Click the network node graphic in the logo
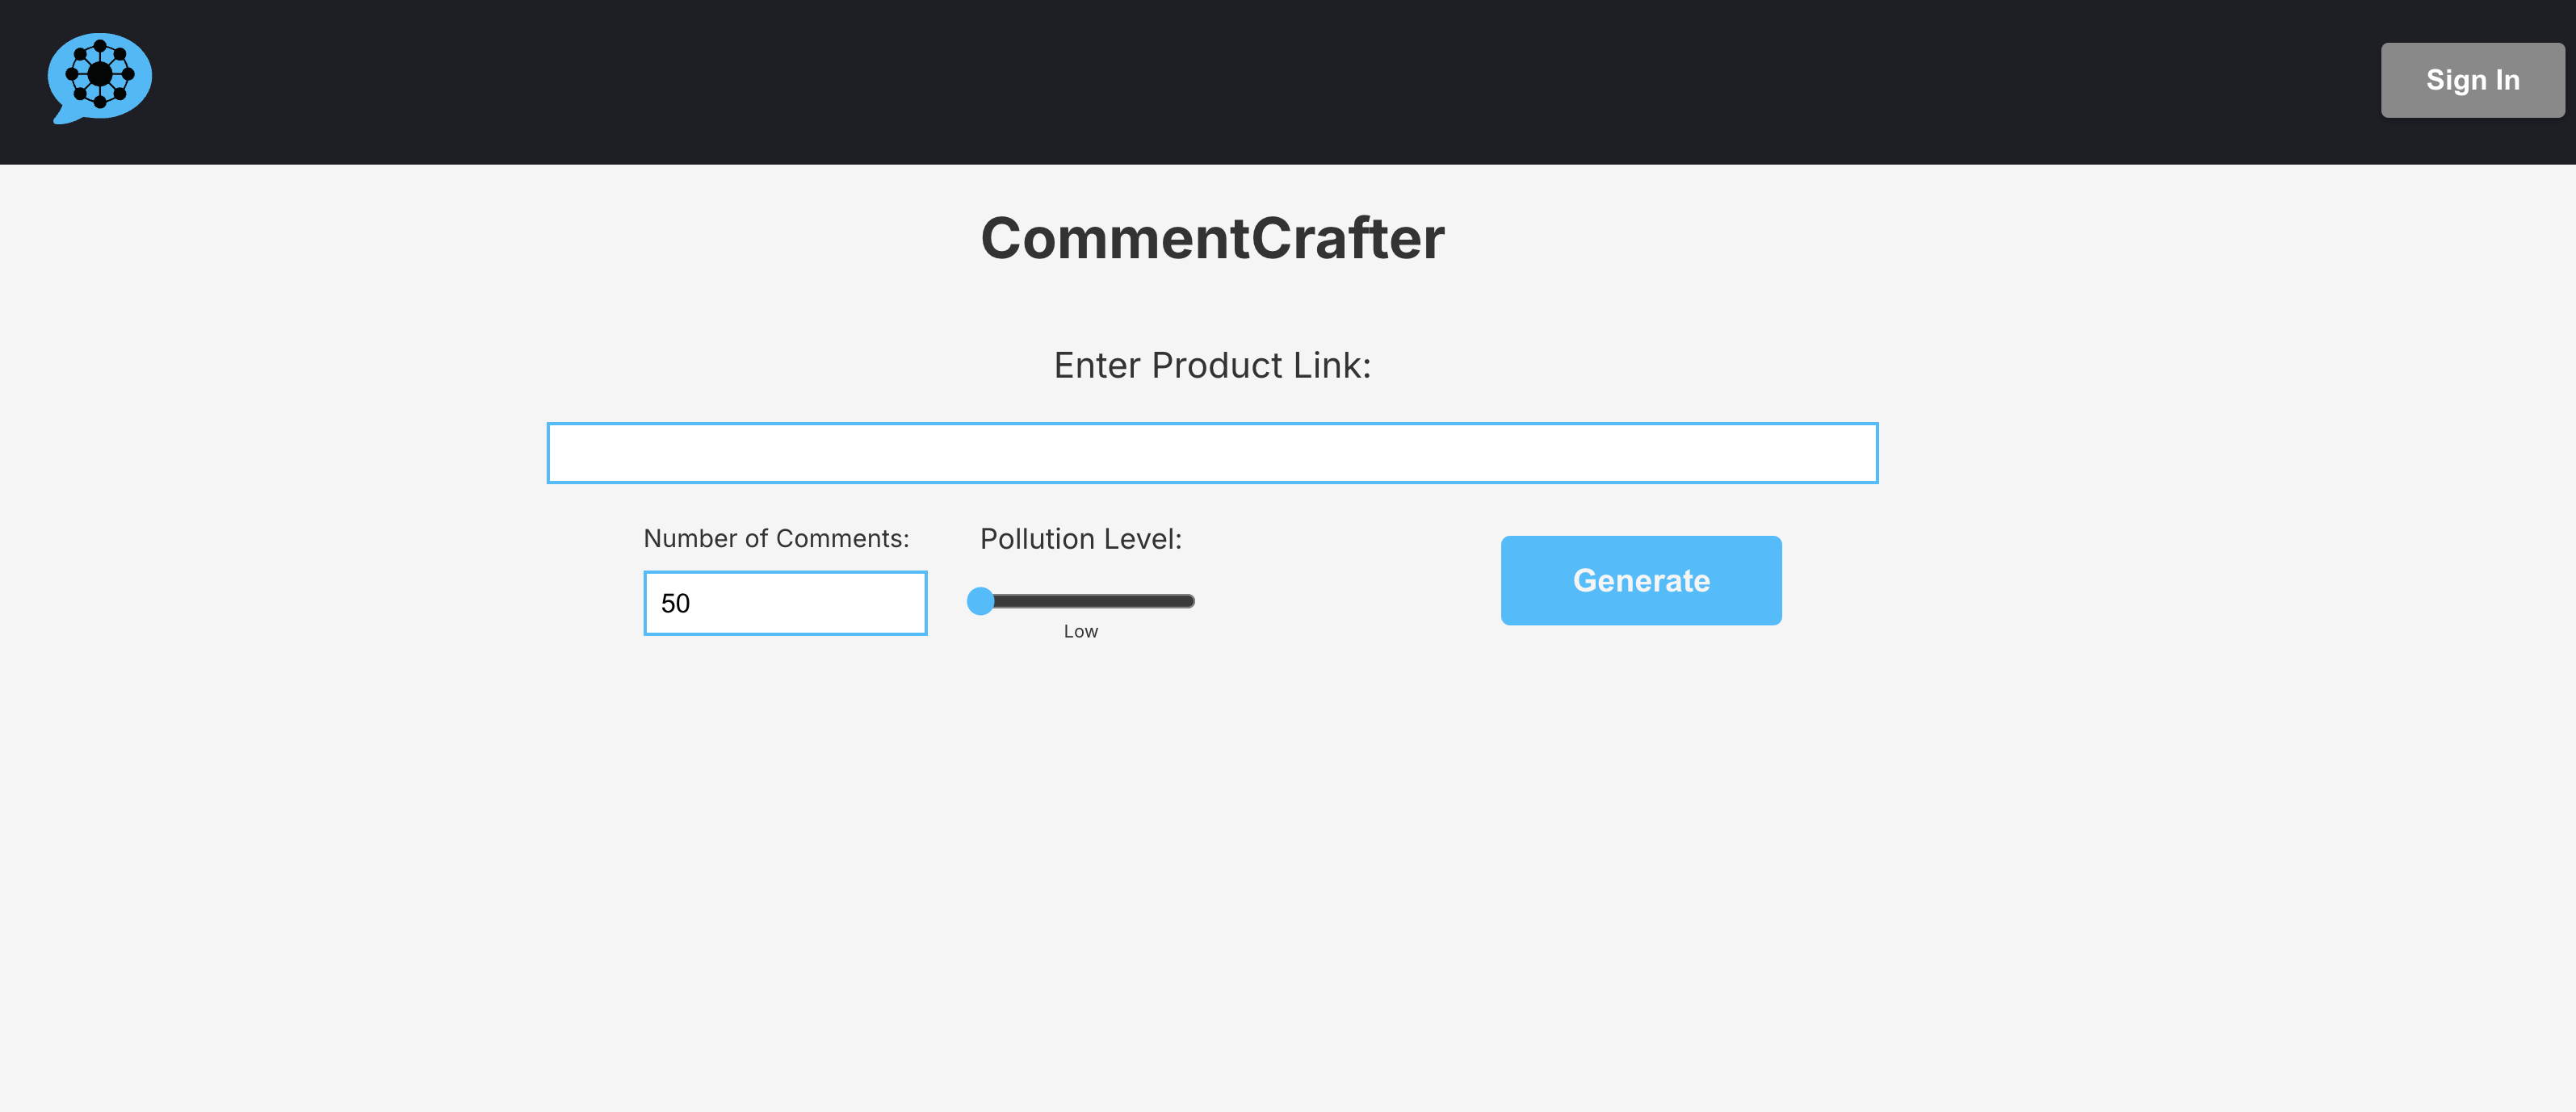The image size is (2576, 1112). (x=100, y=74)
